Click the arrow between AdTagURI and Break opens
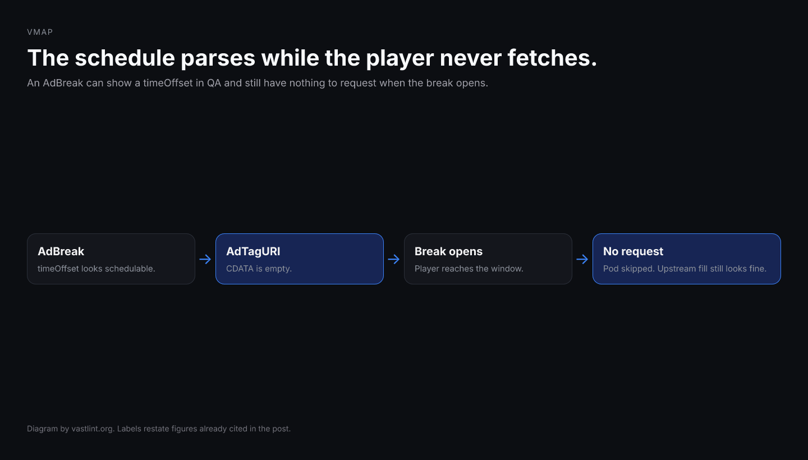The width and height of the screenshot is (808, 460). click(394, 259)
